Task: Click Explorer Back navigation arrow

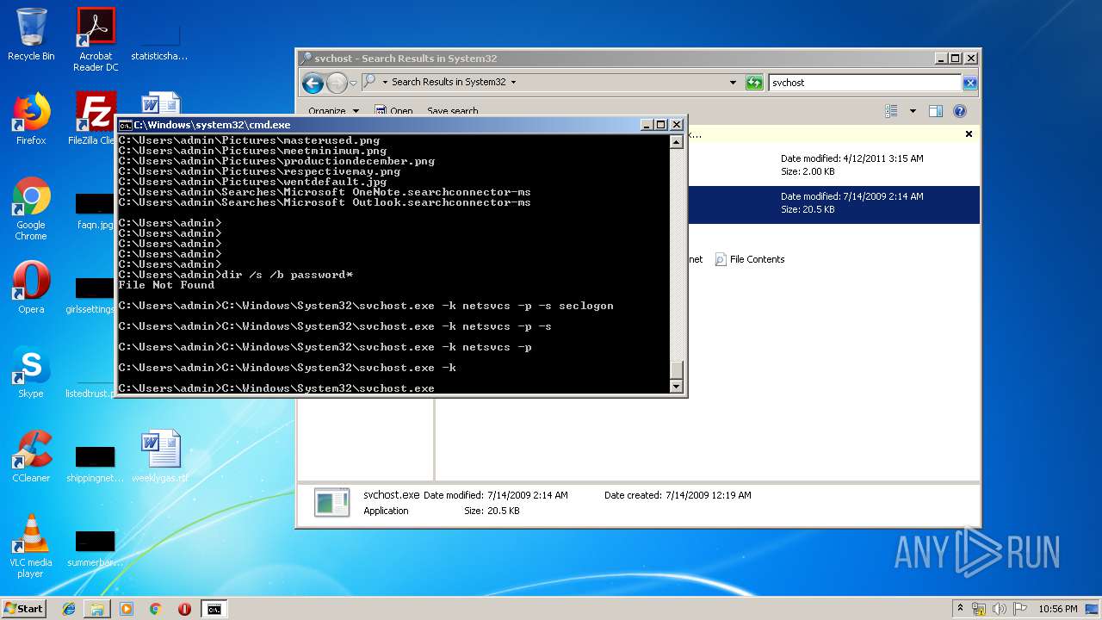Action: 313,83
